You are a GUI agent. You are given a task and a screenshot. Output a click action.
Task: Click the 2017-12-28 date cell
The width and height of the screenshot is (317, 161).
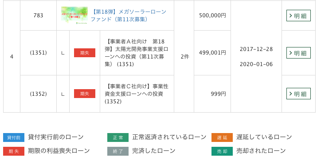point(256,49)
